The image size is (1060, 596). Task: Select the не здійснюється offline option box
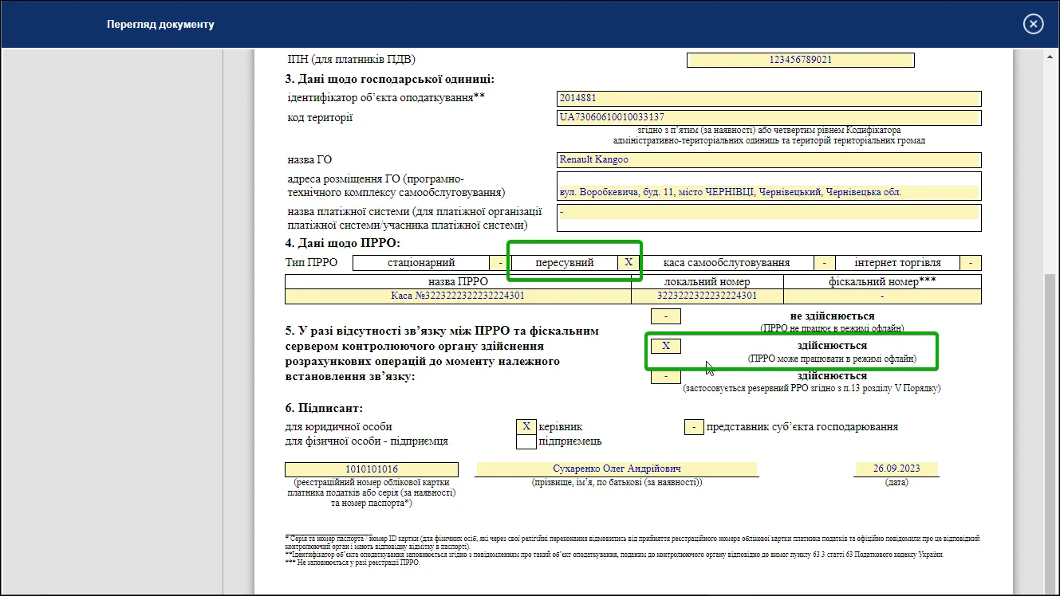pos(666,316)
